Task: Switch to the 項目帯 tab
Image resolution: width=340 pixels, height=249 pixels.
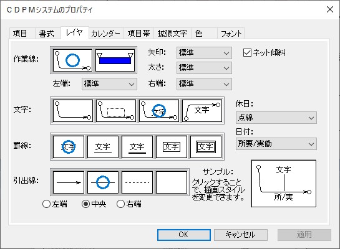Action: (x=138, y=34)
